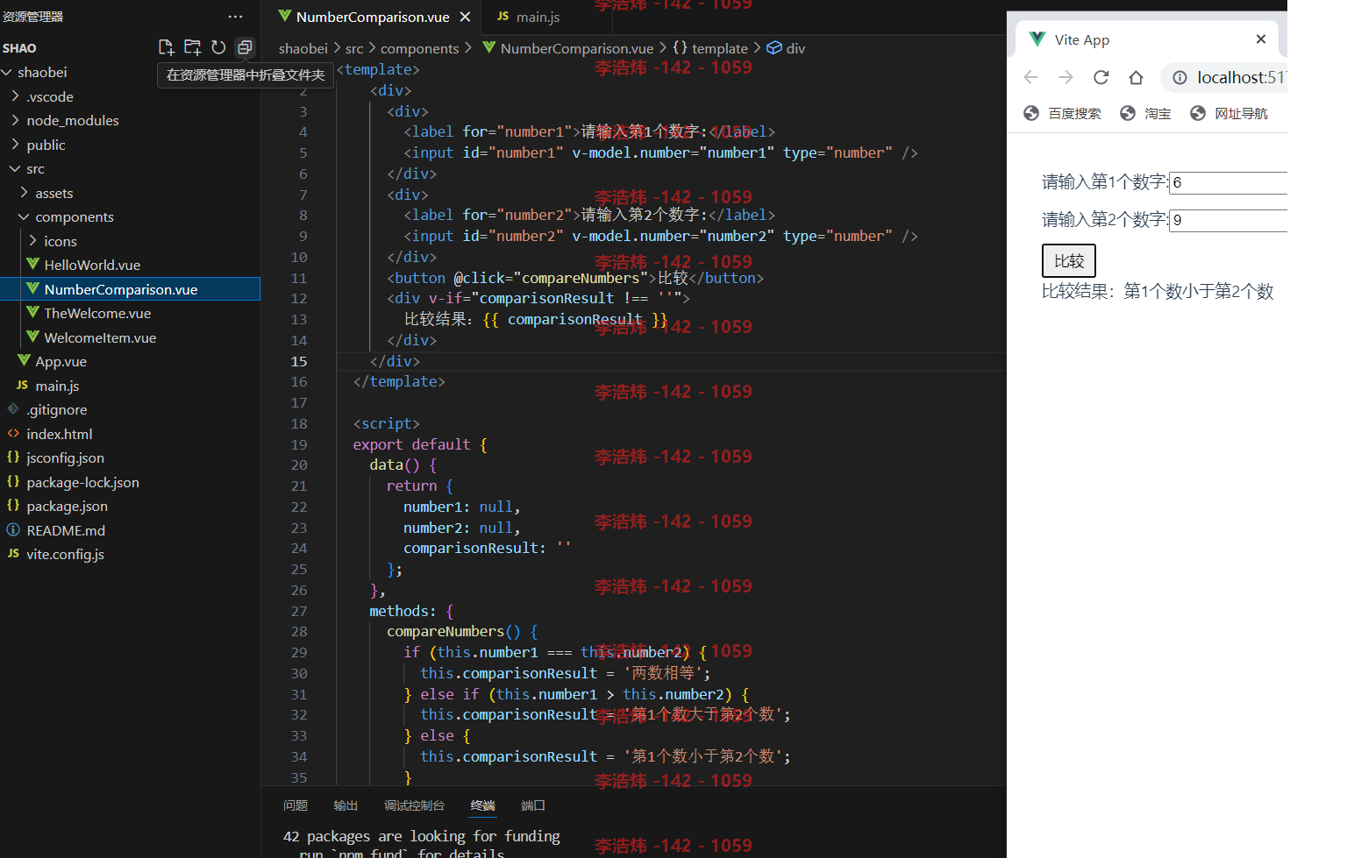
Task: Open the 调试控制台 panel tab
Action: tap(414, 805)
